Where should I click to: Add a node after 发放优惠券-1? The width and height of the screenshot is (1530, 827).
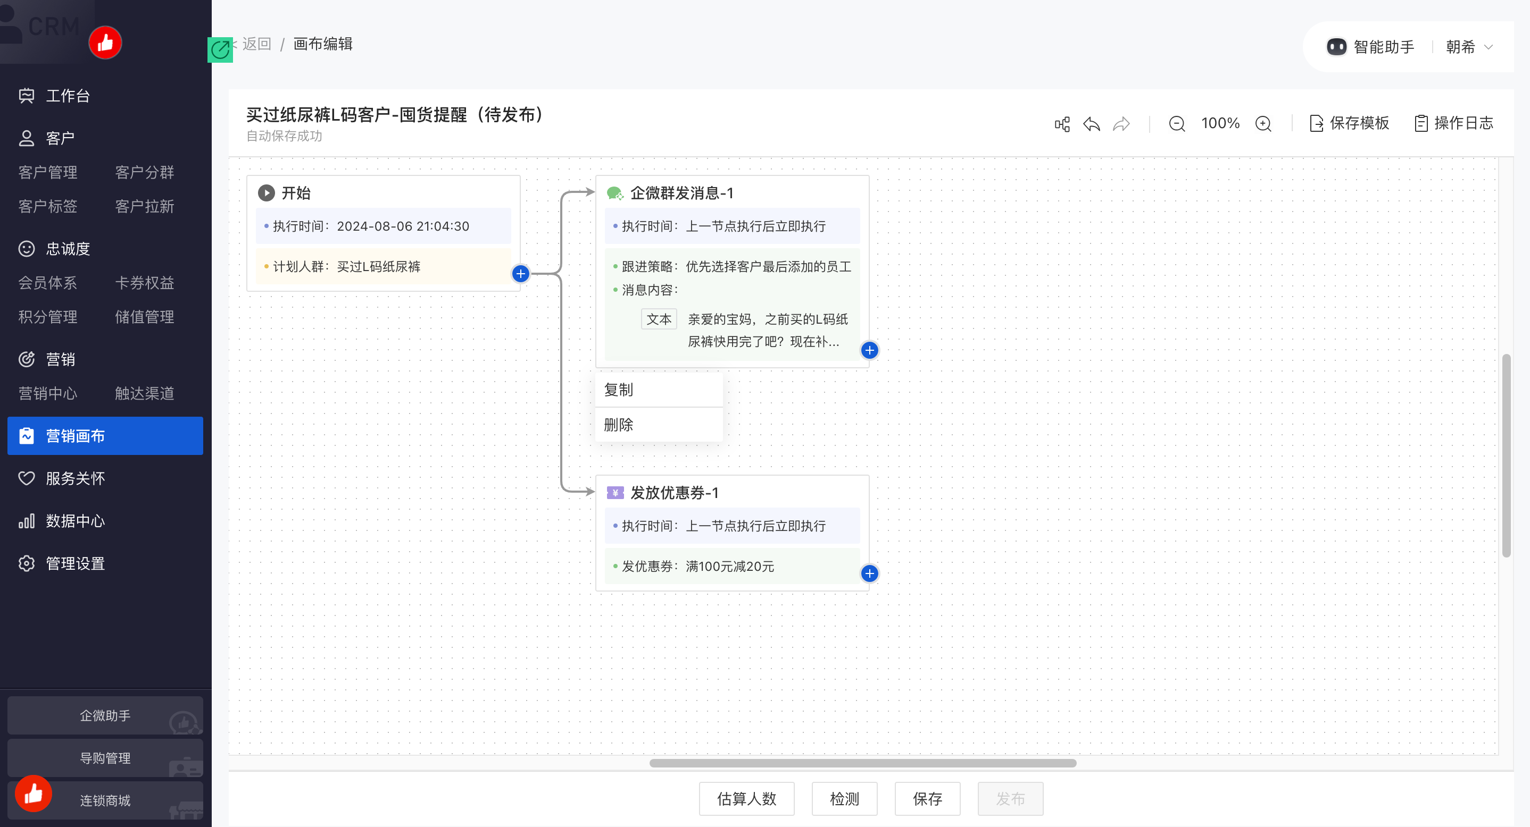tap(869, 573)
